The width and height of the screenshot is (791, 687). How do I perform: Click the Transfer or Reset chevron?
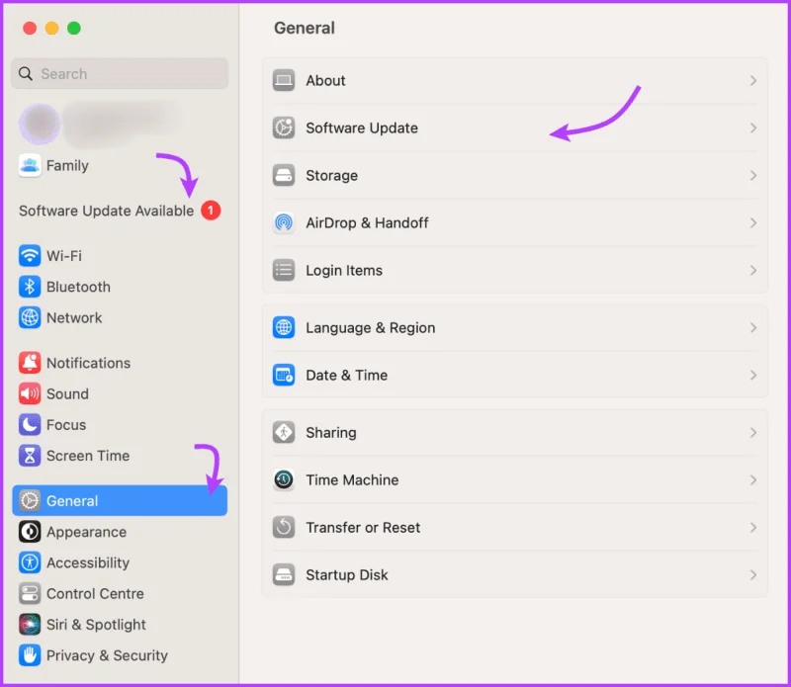pos(753,528)
